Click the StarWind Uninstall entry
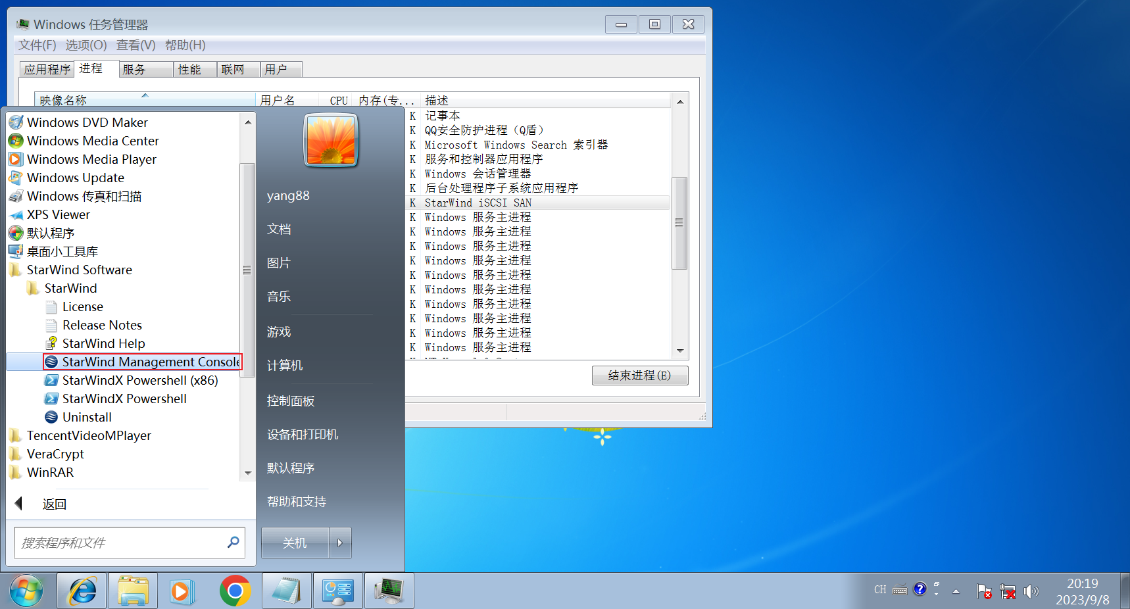Image resolution: width=1130 pixels, height=609 pixels. click(x=86, y=417)
